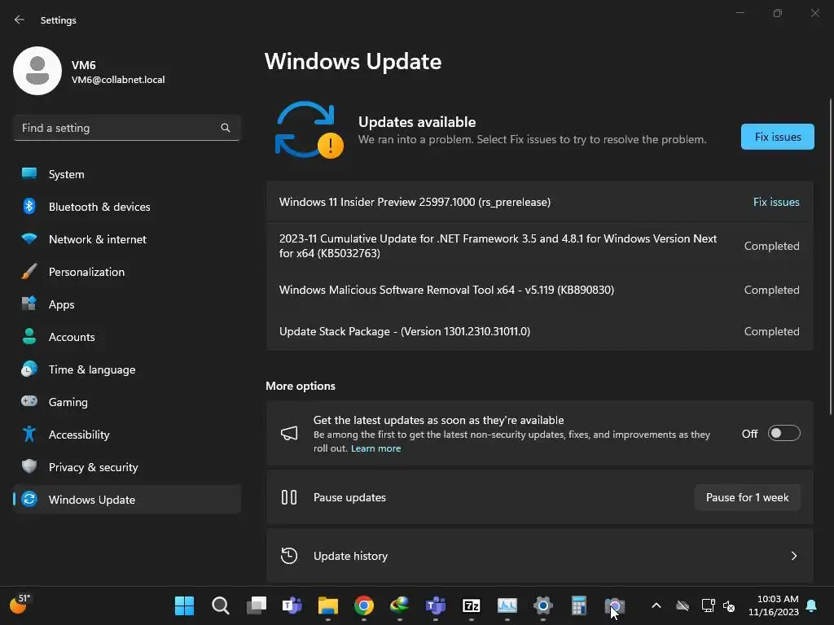Open the System settings page

[127, 174]
